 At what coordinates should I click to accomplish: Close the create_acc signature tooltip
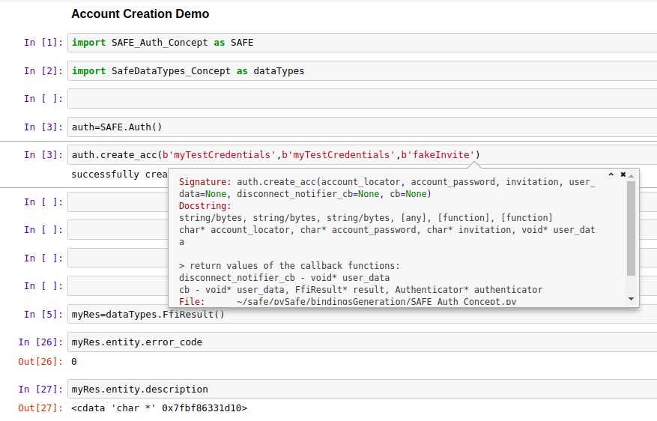coord(623,174)
